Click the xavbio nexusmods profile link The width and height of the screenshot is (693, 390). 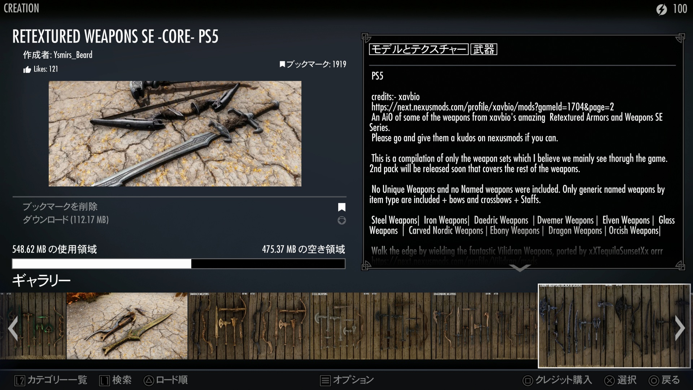[492, 107]
